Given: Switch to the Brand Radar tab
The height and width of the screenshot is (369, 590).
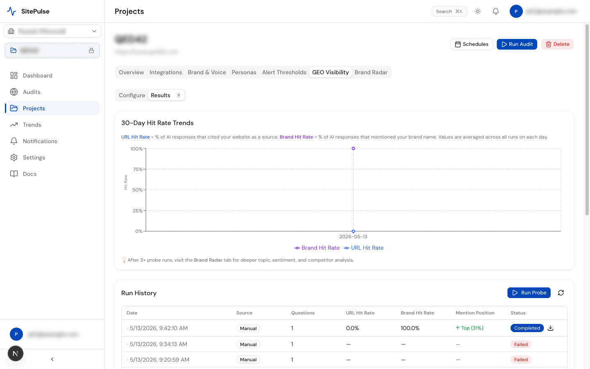Looking at the screenshot, I should (x=371, y=72).
